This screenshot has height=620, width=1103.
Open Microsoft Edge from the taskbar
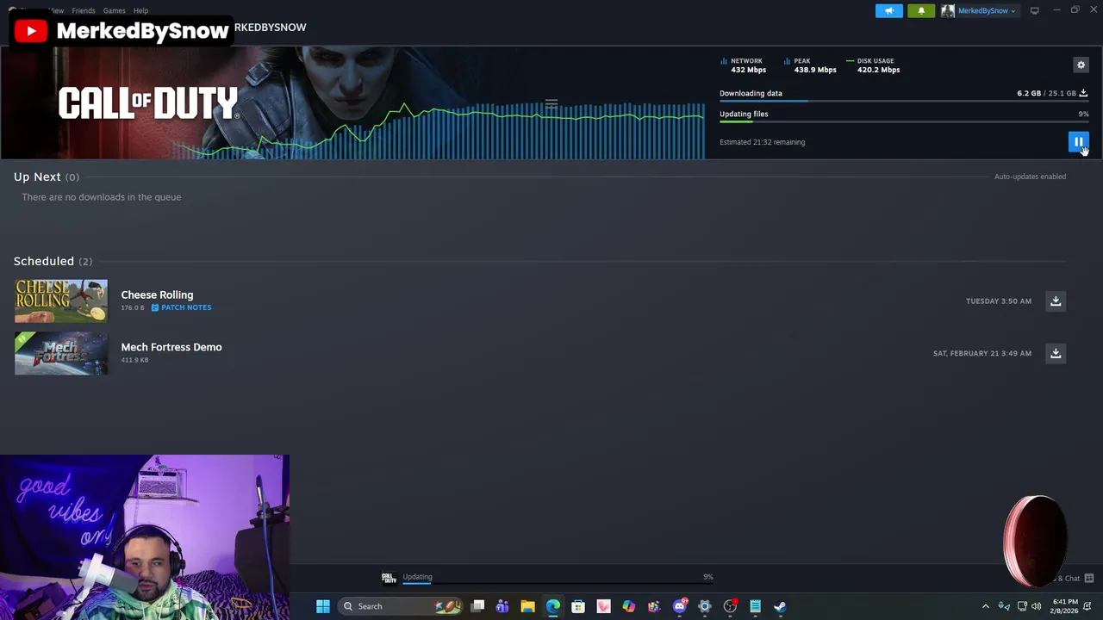point(553,606)
